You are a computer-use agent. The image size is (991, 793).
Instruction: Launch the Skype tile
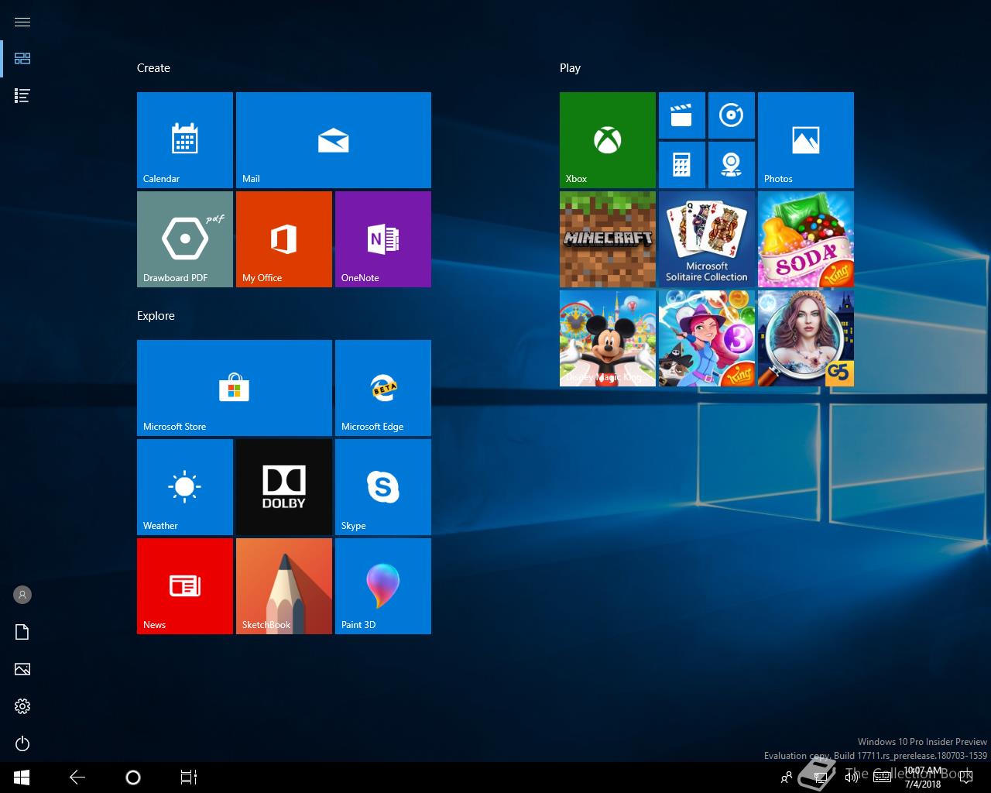[x=383, y=487]
